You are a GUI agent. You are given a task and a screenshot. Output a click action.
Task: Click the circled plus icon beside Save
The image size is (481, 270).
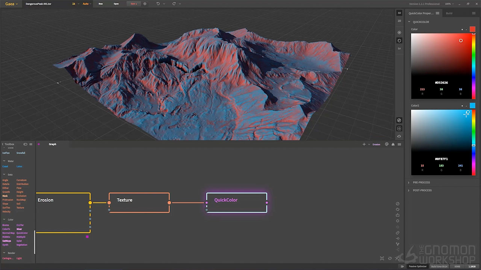tap(145, 4)
